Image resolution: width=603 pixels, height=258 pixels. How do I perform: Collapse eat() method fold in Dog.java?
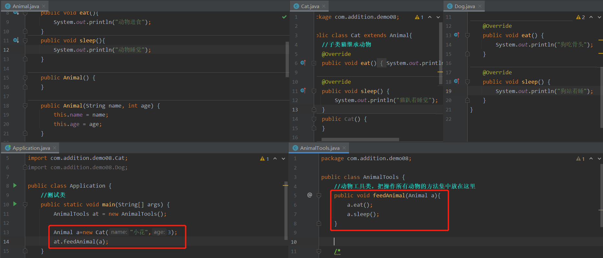(467, 36)
